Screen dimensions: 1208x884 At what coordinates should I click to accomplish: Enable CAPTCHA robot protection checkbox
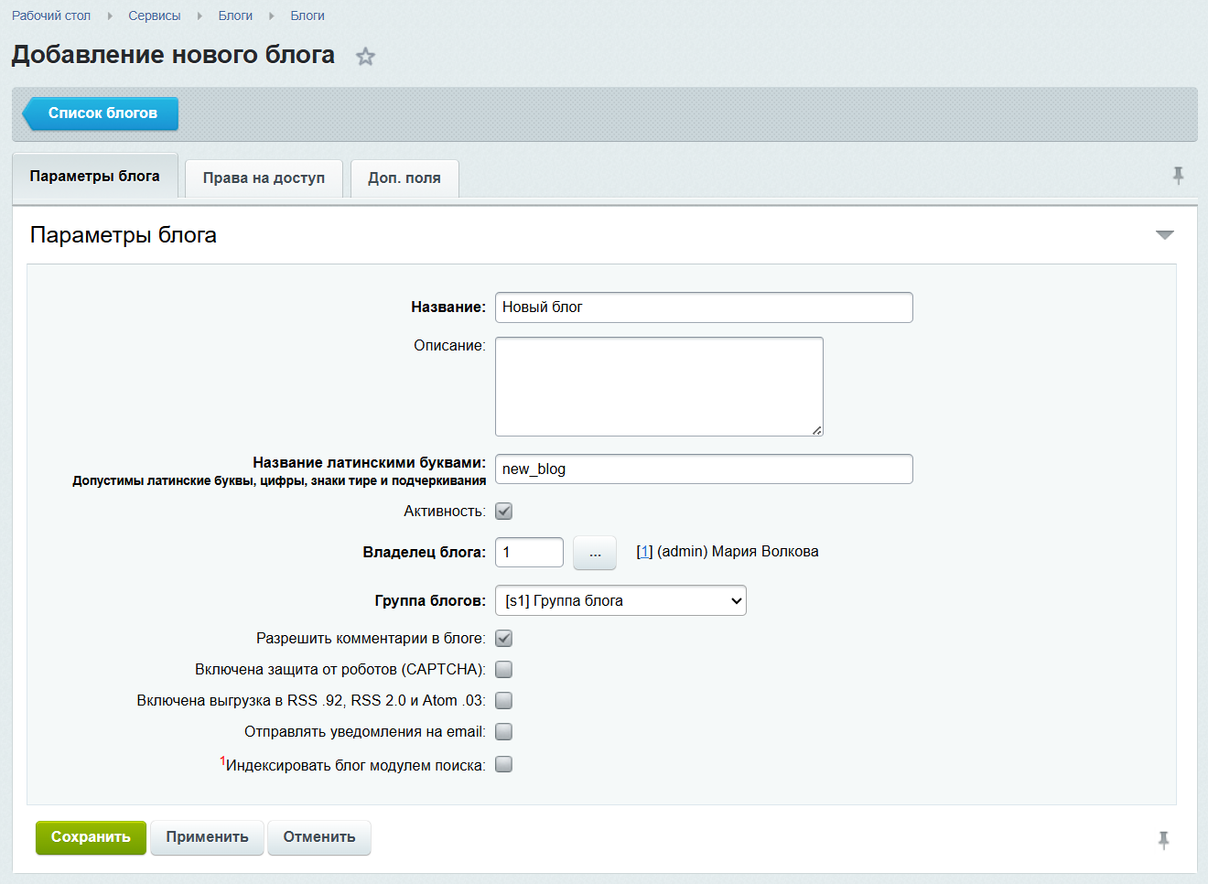503,670
